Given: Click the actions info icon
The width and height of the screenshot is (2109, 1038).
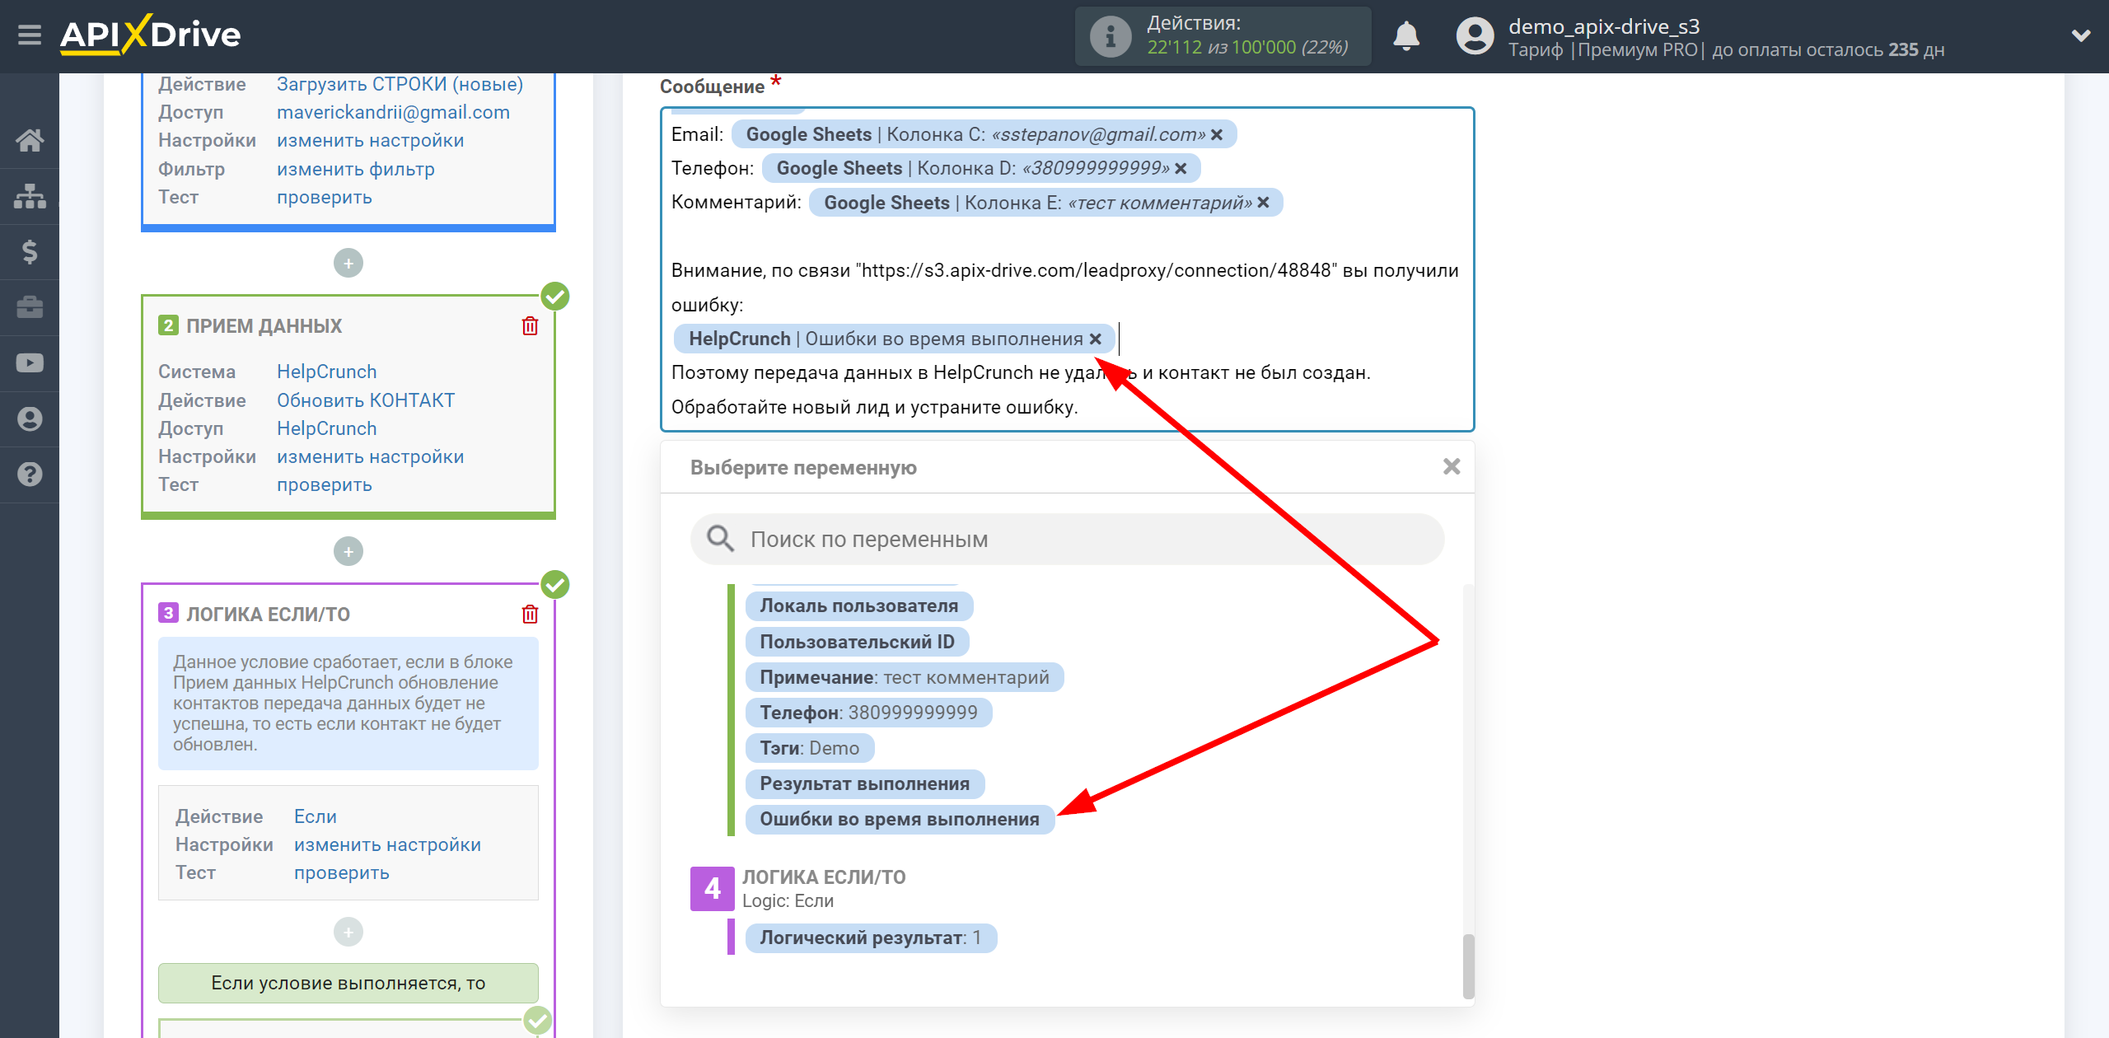Looking at the screenshot, I should 1110,36.
